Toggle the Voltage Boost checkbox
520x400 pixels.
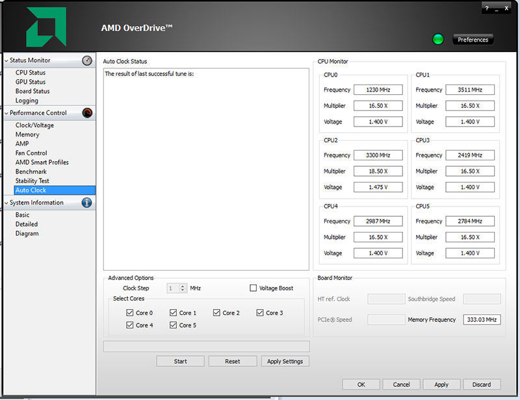coord(253,288)
